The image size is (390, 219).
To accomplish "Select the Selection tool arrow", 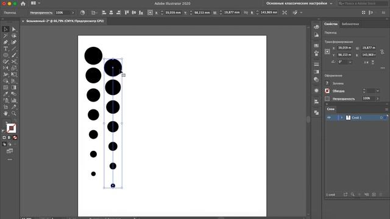I will 5,29.
